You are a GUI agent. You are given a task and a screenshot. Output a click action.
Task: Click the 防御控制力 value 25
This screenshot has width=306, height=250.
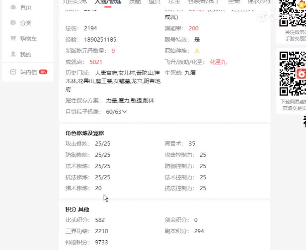203,166
